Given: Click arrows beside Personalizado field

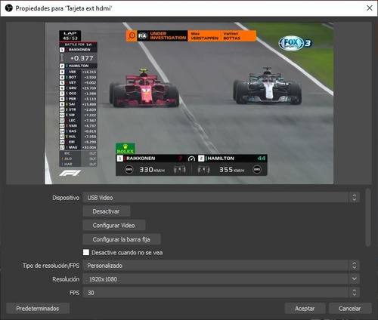Looking at the screenshot, I should pyautogui.click(x=355, y=266).
